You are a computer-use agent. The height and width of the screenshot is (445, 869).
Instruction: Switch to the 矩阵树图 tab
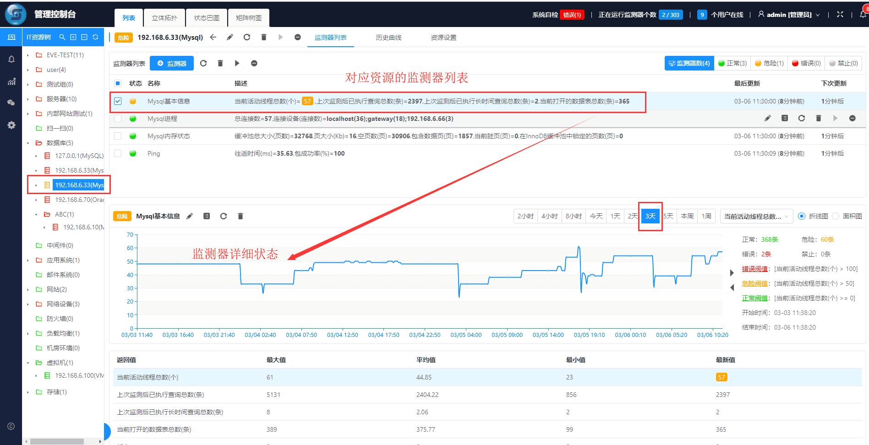[249, 18]
